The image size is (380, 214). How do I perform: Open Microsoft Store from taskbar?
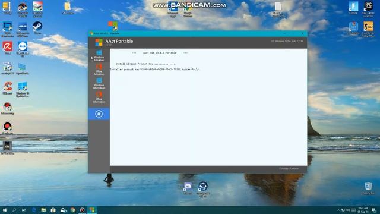pyautogui.click(x=53, y=210)
